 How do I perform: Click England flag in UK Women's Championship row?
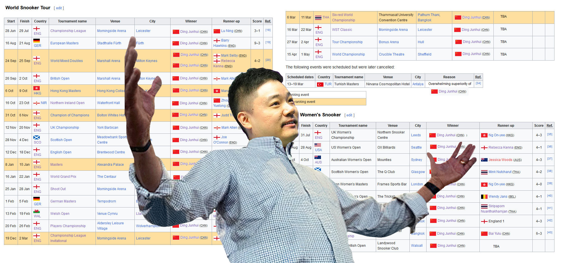point(318,133)
